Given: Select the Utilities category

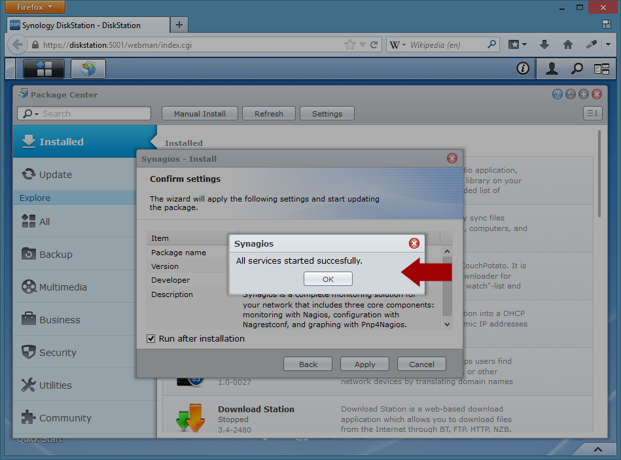Looking at the screenshot, I should click(75, 385).
